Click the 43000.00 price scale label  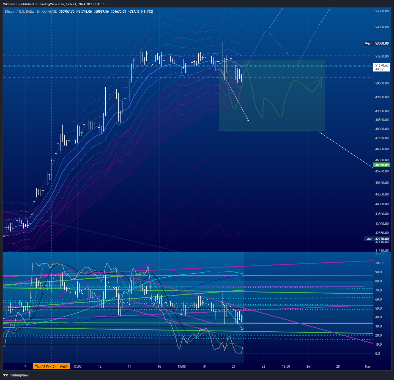[382, 224]
